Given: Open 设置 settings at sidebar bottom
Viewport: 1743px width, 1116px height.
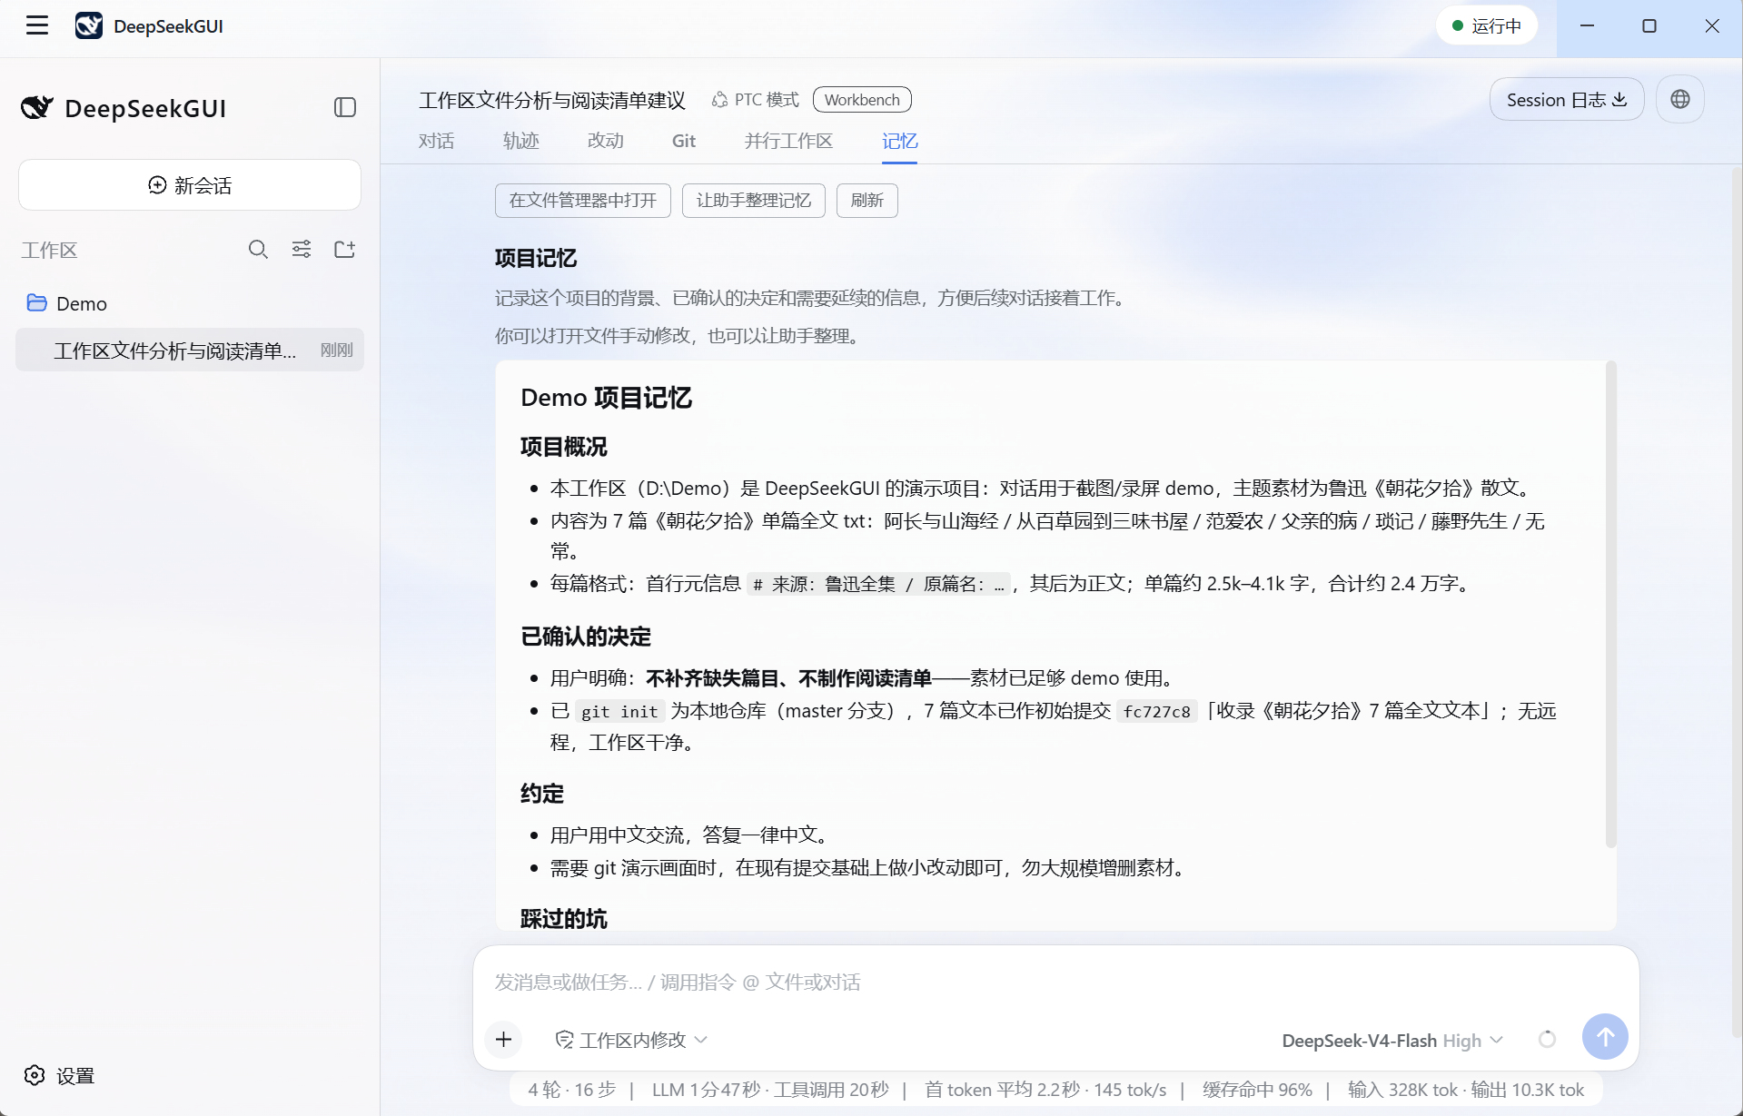Looking at the screenshot, I should [60, 1076].
